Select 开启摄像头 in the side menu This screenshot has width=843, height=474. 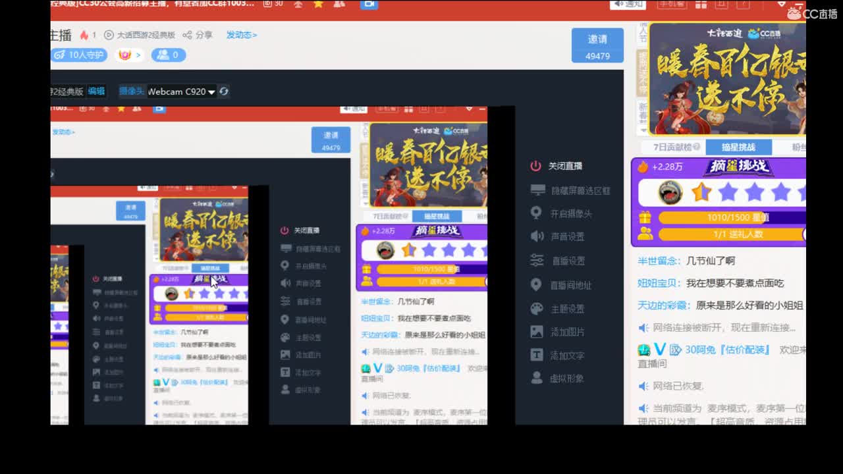click(x=571, y=213)
